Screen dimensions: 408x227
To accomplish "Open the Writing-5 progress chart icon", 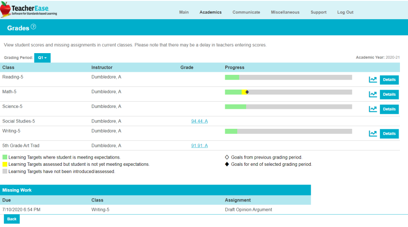I will coord(373,133).
